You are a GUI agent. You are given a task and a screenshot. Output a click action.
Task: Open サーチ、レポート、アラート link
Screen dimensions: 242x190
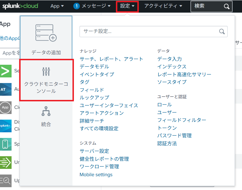tap(111, 59)
